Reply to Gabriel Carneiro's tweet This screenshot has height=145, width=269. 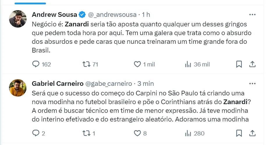pyautogui.click(x=36, y=133)
